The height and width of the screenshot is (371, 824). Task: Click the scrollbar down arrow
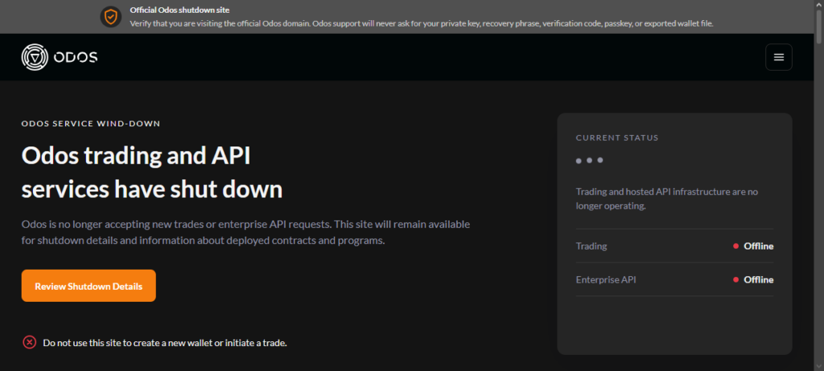click(819, 366)
